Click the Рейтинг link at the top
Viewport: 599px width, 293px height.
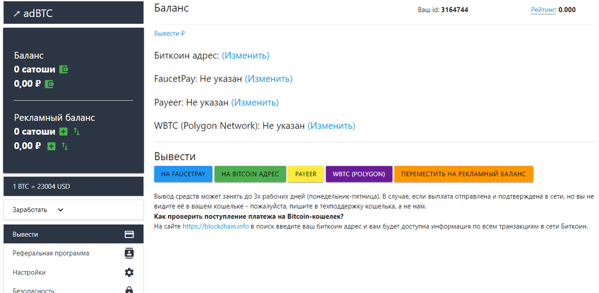543,9
